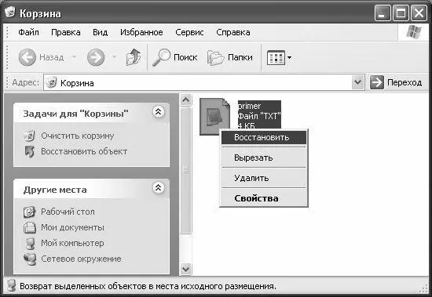Click the sidebar scrollbar thumb
The image size is (432, 297).
[185, 170]
